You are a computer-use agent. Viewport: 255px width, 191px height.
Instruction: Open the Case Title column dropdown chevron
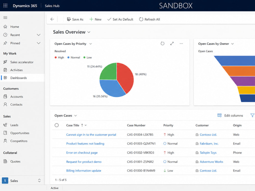86,125
